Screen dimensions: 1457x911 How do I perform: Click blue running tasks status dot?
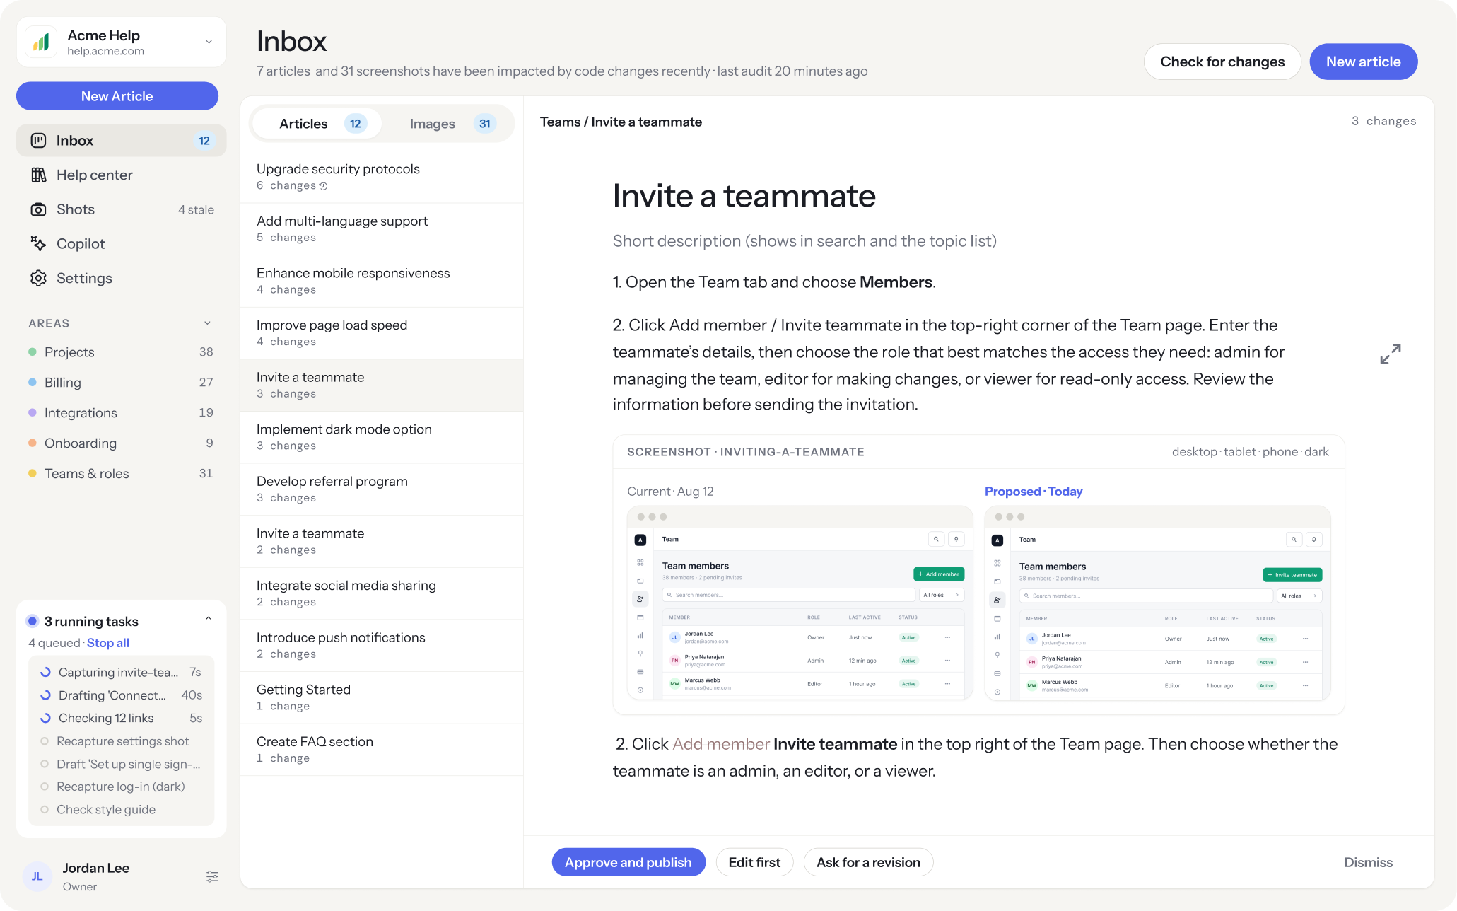pyautogui.click(x=32, y=621)
